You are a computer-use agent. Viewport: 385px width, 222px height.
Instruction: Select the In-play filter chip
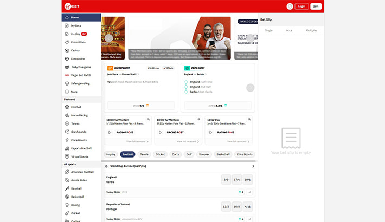pyautogui.click(x=111, y=154)
